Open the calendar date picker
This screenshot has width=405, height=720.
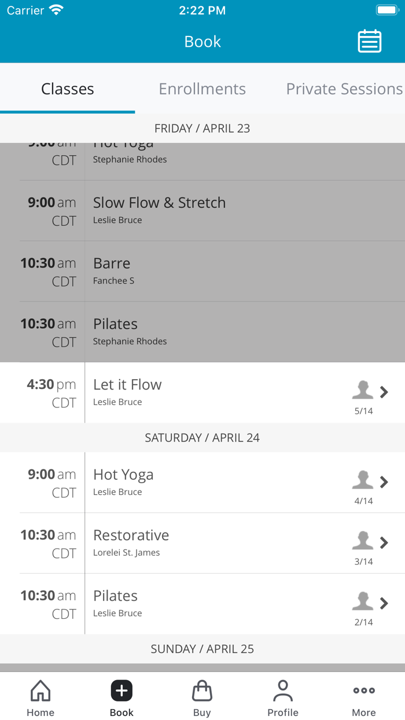pos(369,41)
